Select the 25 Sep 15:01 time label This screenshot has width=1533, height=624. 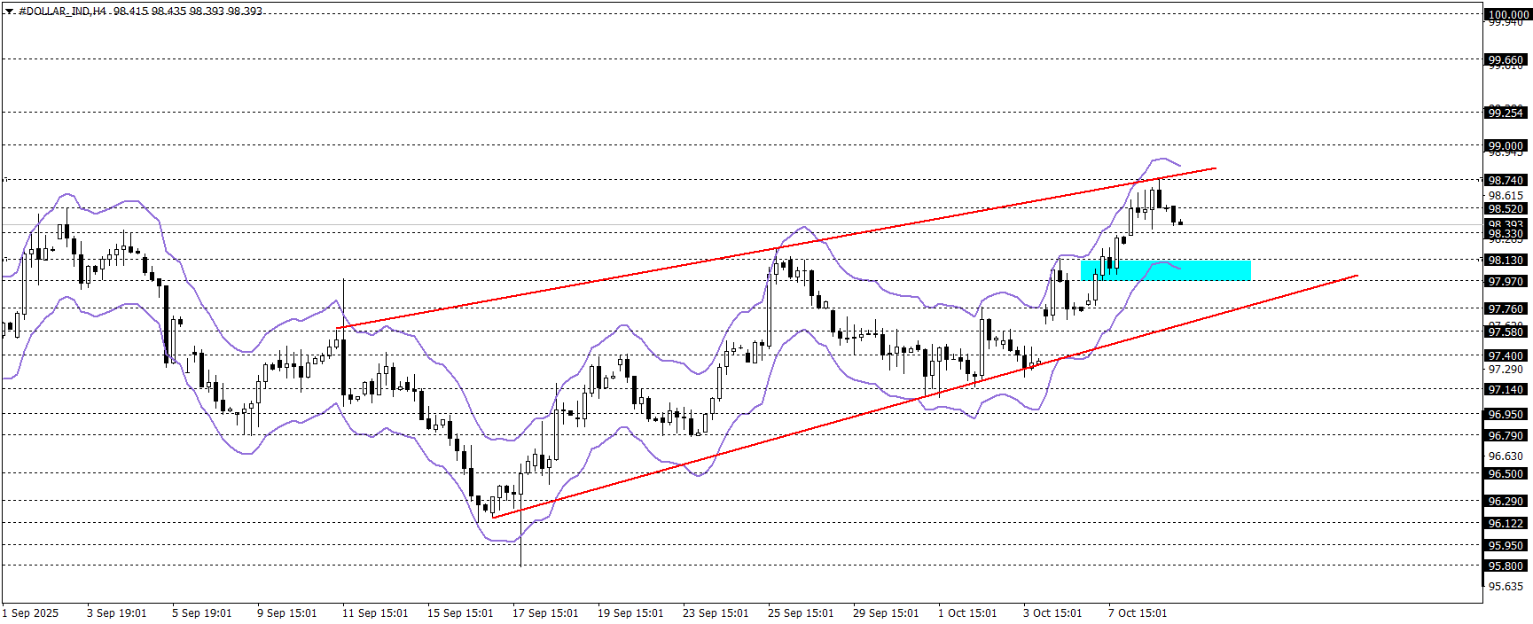coord(801,612)
